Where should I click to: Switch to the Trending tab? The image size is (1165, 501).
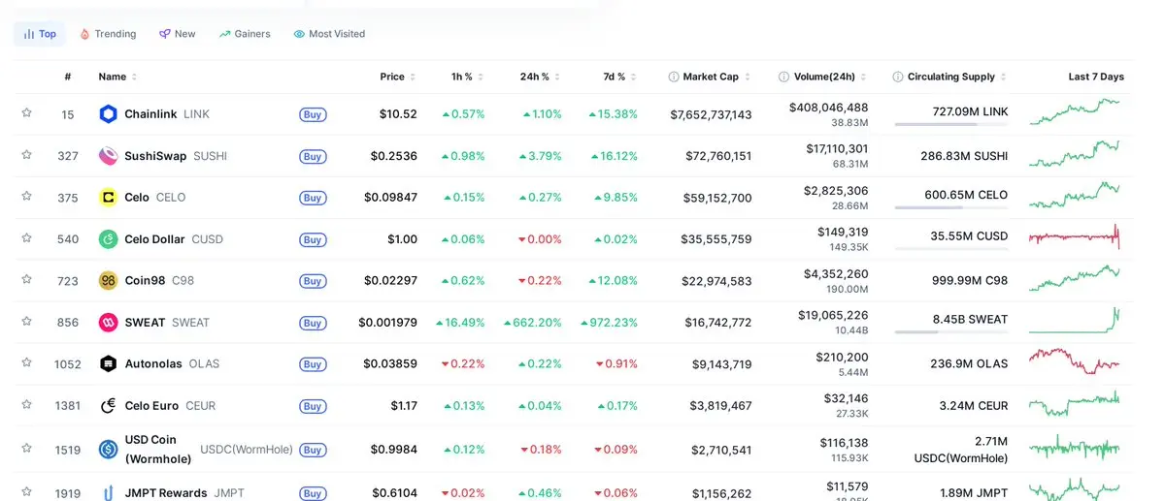[x=108, y=34]
